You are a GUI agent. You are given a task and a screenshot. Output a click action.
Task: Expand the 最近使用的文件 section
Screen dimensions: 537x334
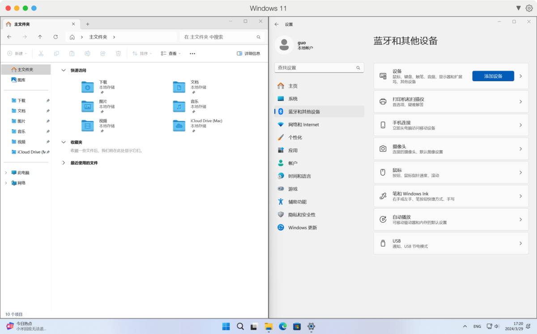click(x=64, y=163)
